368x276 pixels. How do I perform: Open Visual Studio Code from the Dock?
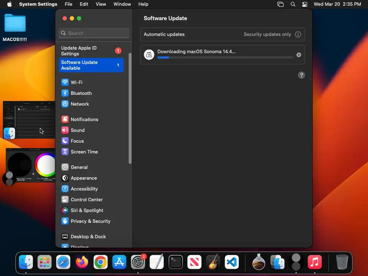[x=232, y=262]
